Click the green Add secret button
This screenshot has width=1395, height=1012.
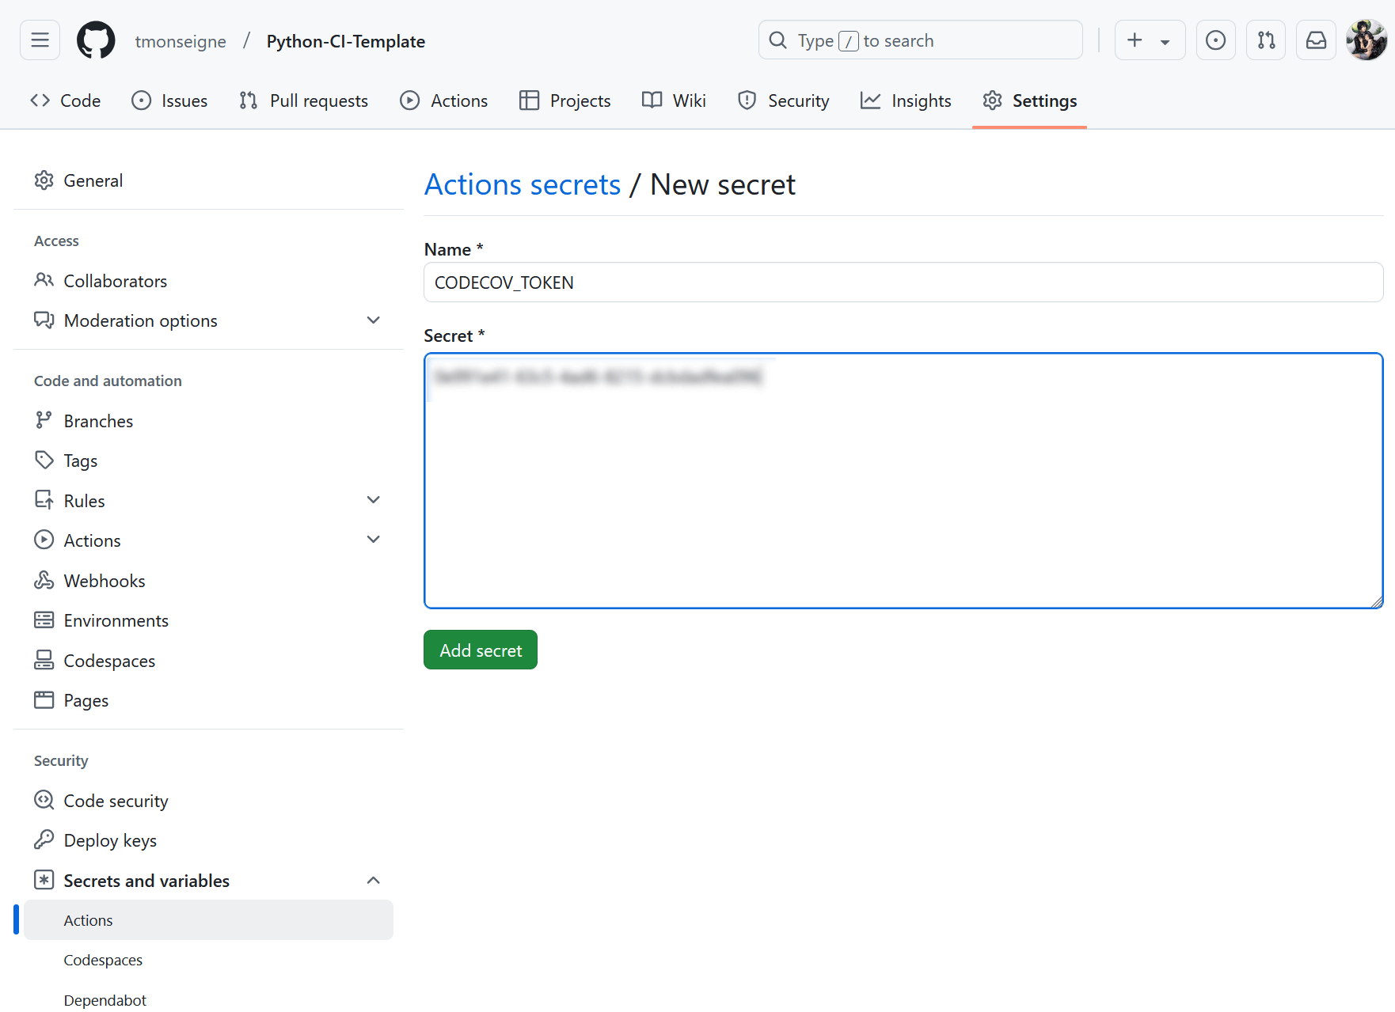pos(481,650)
